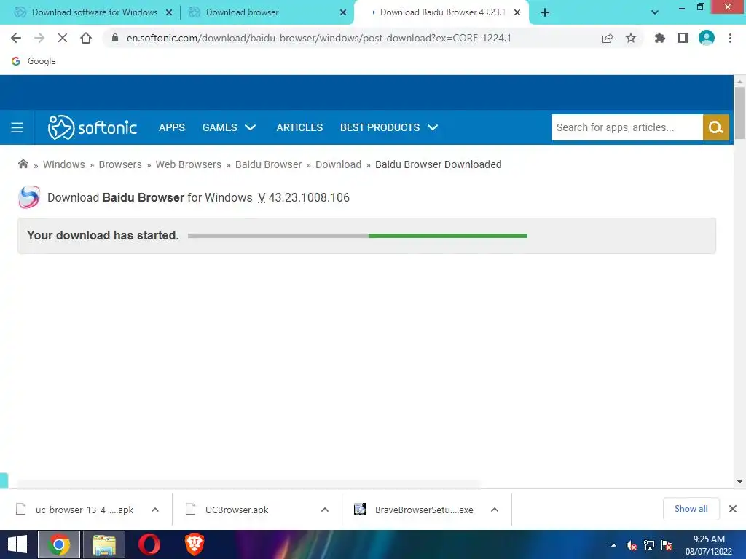The image size is (746, 559).
Task: Open the Baidu Browser breadcrumb link
Action: (268, 164)
